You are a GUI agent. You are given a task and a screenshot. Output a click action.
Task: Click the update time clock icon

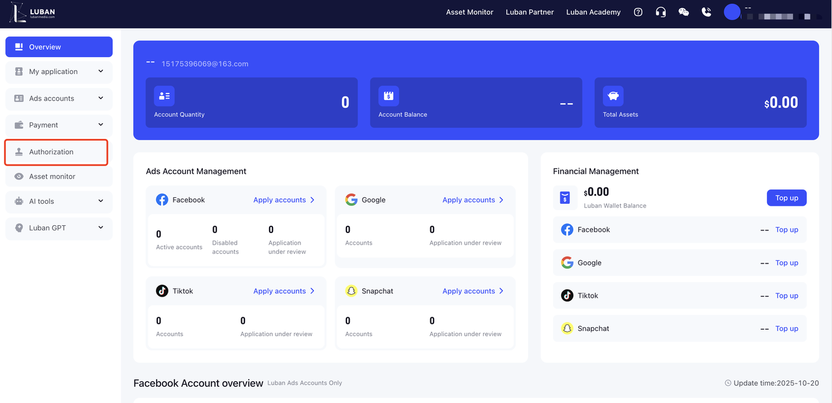pos(728,383)
